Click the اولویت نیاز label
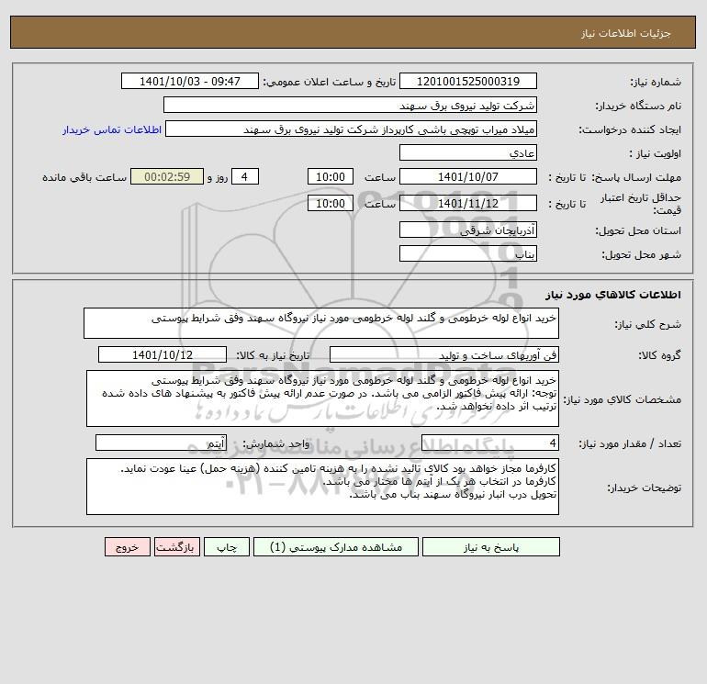Screen dimensions: 707x684 (656, 153)
